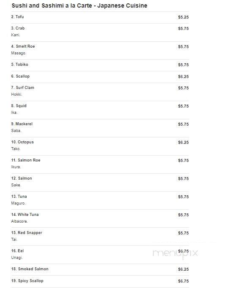
Task: Choose the Spicy Scallop item
Action: 100,281
